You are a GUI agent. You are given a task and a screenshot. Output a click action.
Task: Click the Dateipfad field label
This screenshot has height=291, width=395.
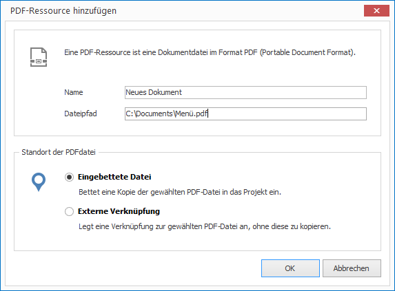coord(81,114)
